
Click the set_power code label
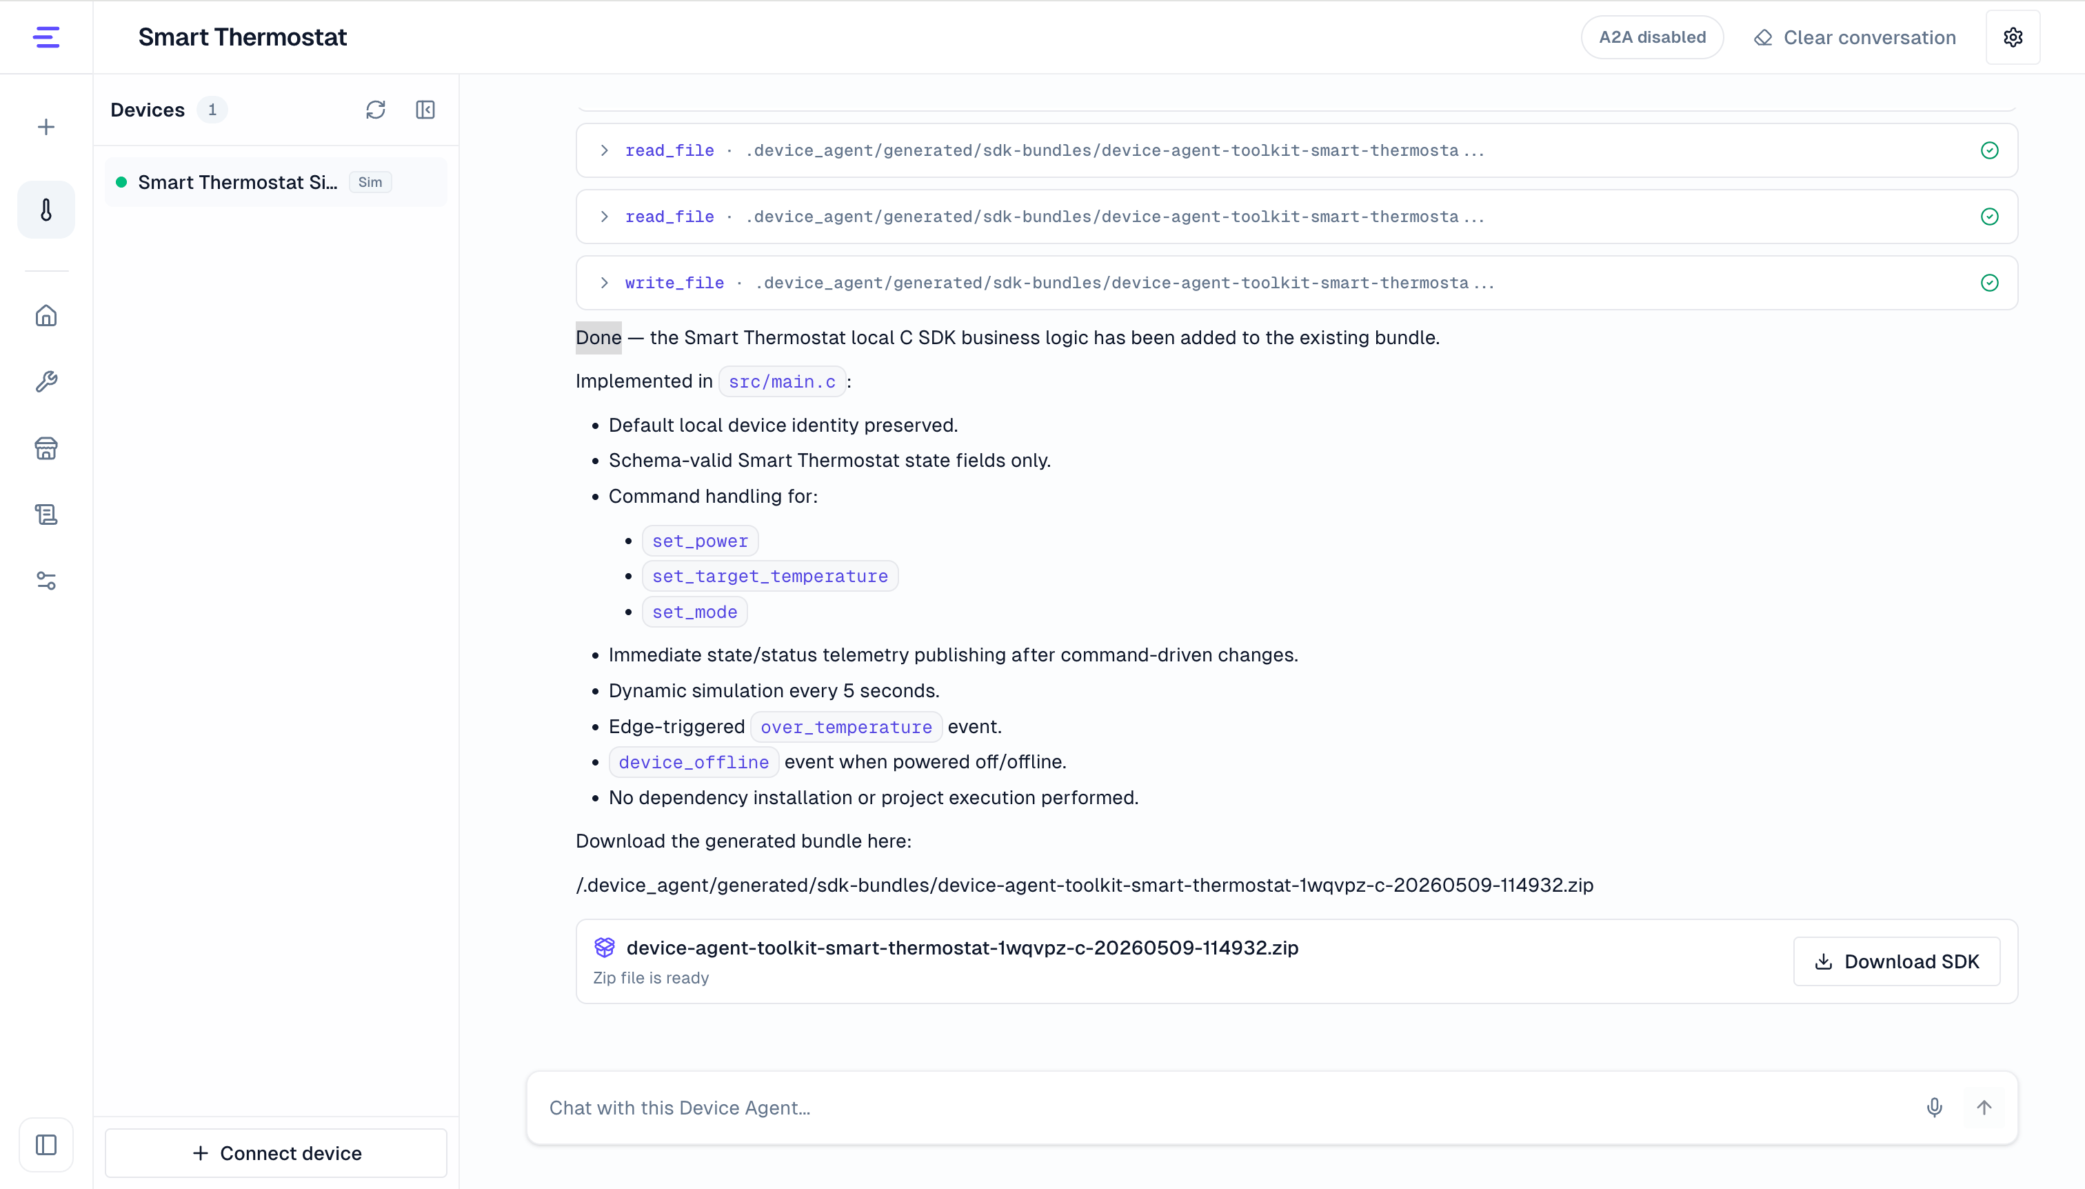[x=700, y=541]
